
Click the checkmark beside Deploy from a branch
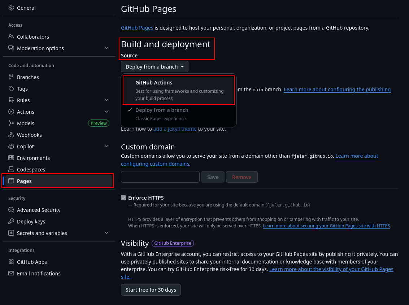coord(129,110)
